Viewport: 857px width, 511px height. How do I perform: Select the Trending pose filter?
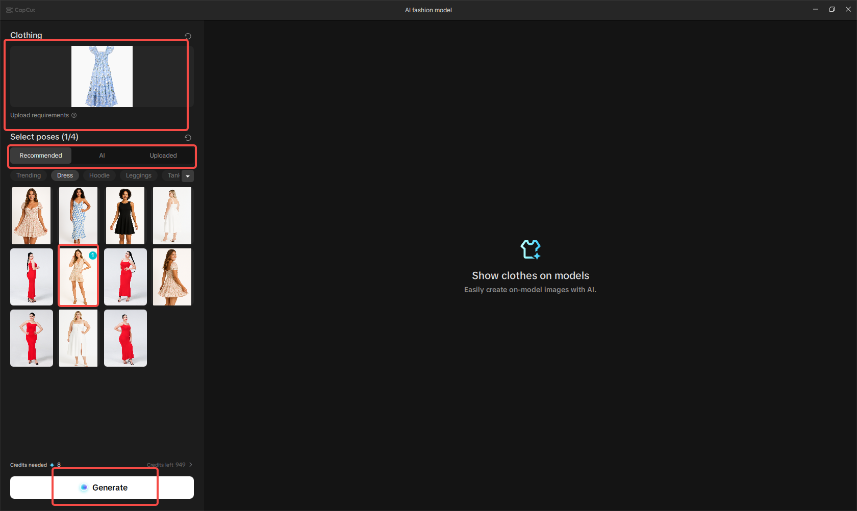pyautogui.click(x=29, y=175)
